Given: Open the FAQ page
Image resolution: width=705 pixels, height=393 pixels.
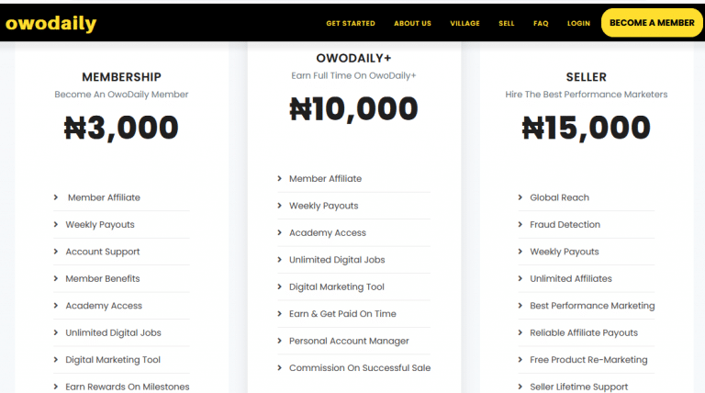Looking at the screenshot, I should (x=541, y=23).
